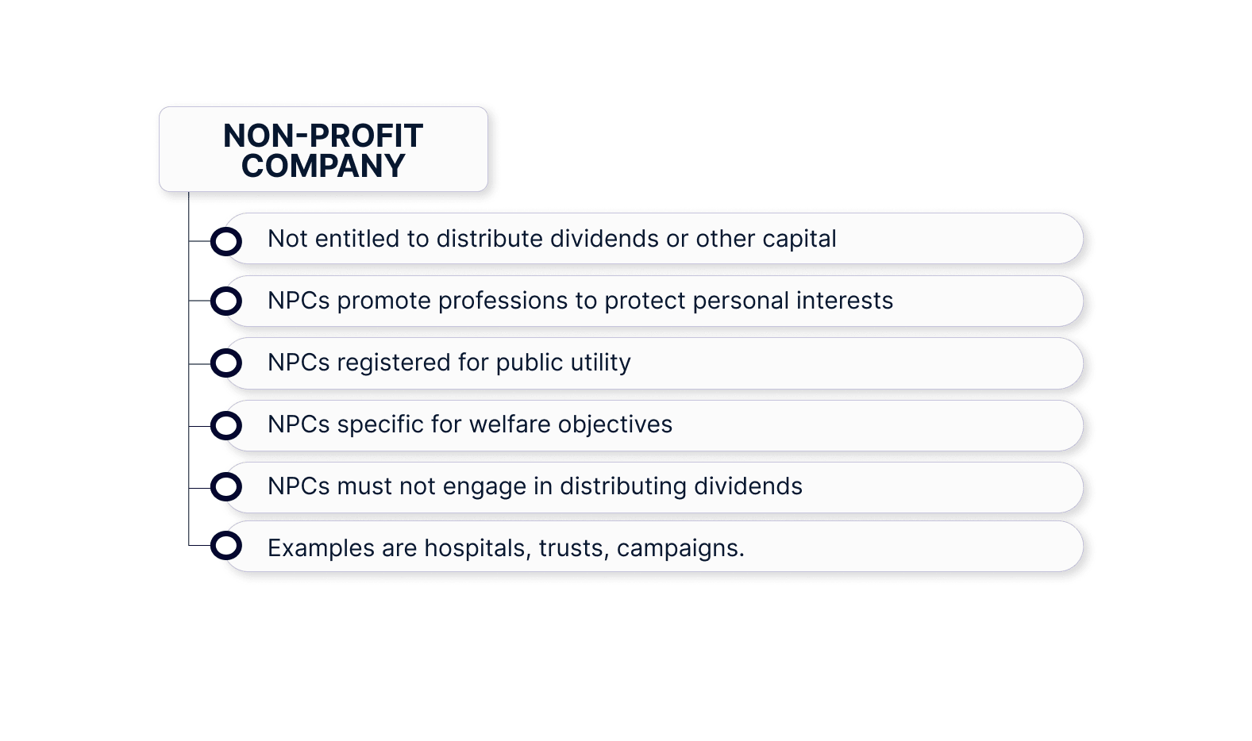Click the ring marker for 'registered for public utility'
Viewport: 1252px width, 741px height.
click(x=226, y=363)
